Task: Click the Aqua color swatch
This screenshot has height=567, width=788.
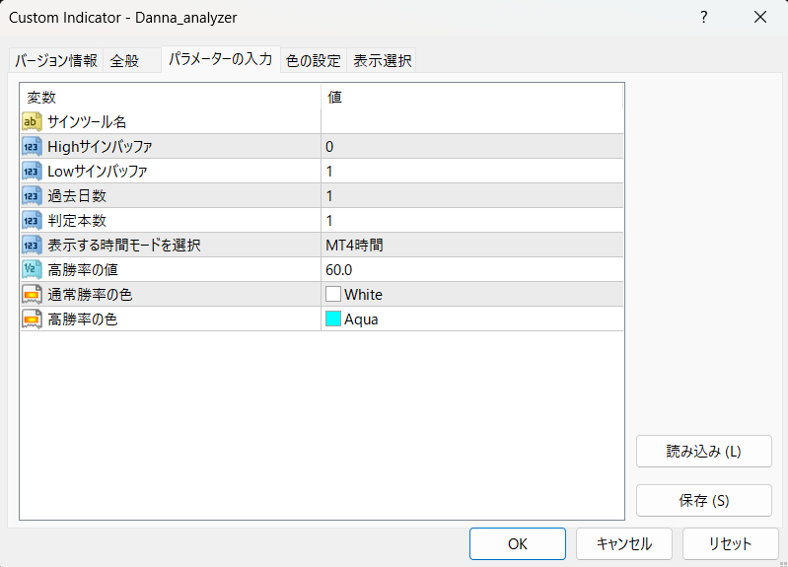Action: 333,319
